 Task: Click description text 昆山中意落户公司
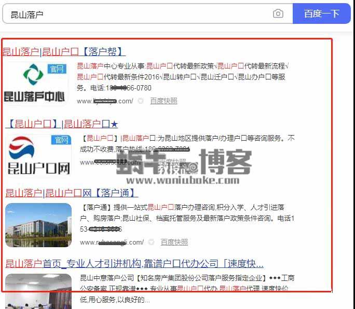coord(107,278)
